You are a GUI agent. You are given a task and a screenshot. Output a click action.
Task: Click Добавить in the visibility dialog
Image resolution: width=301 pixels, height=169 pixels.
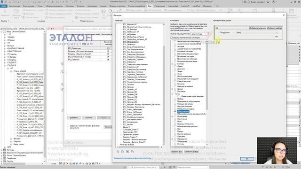coord(74,118)
